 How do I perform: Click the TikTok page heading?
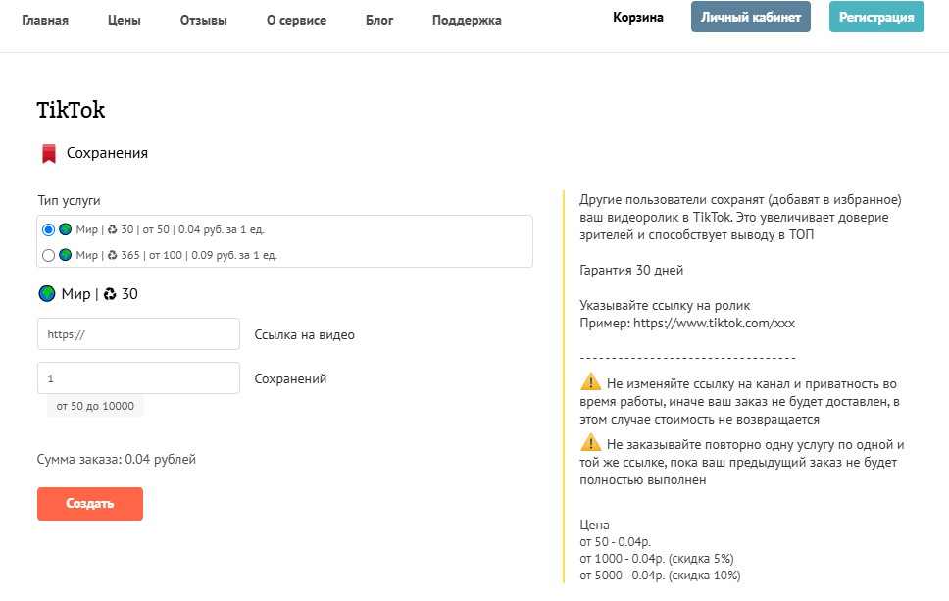71,110
